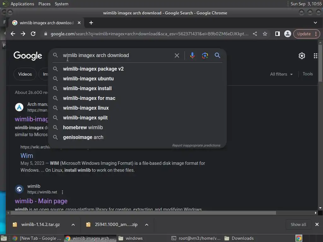Open the Places menu
This screenshot has width=323, height=242.
44,4
